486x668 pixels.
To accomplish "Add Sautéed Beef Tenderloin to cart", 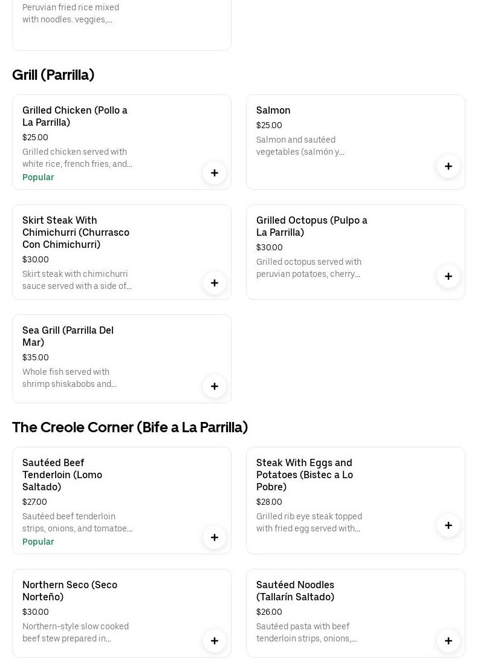I will point(215,537).
